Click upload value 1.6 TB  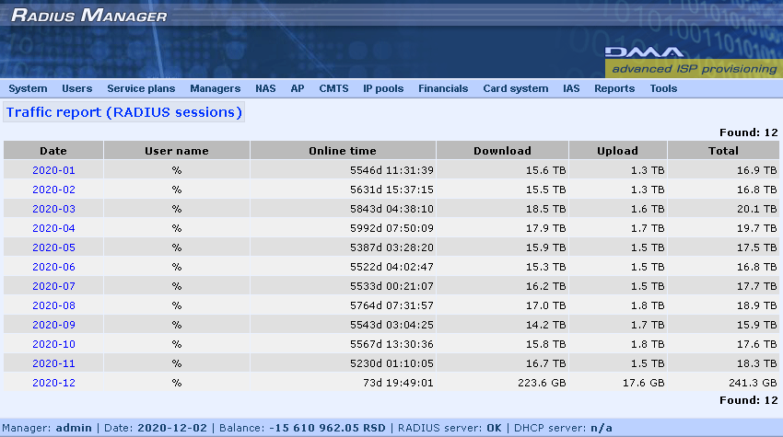tap(648, 209)
